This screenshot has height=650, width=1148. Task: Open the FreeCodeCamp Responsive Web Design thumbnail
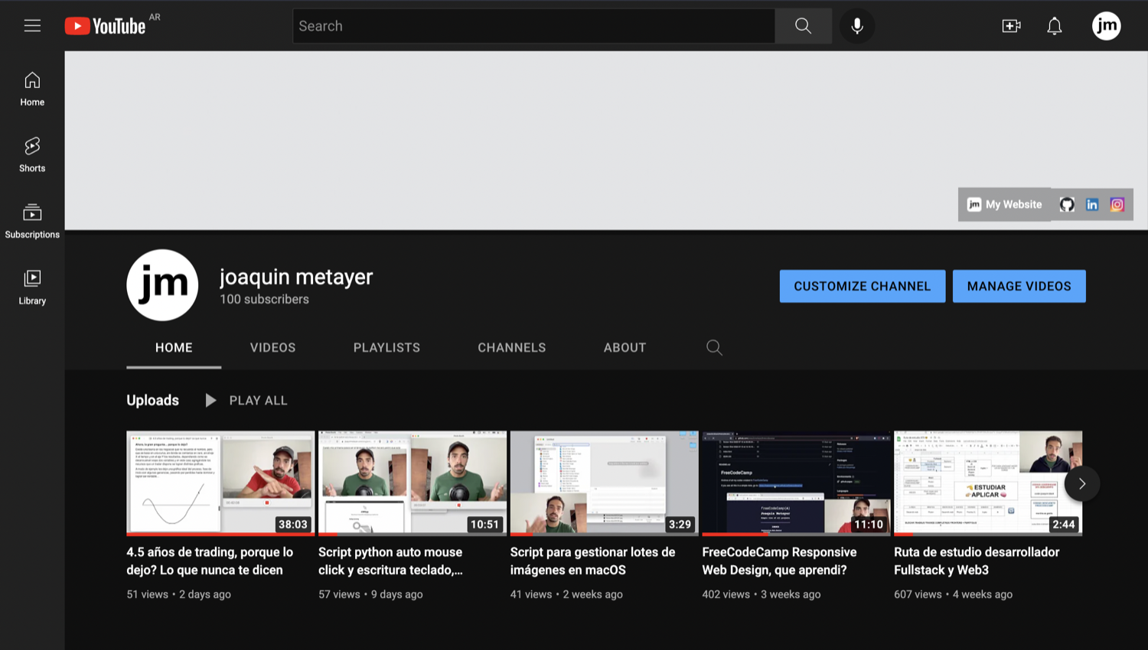point(796,483)
